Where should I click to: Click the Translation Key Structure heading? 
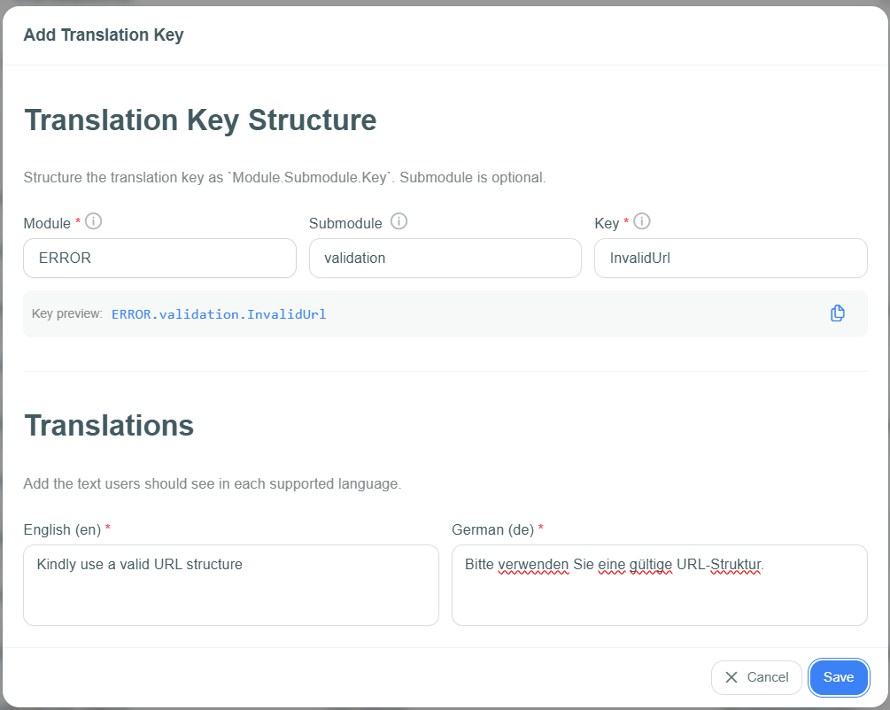click(x=200, y=120)
